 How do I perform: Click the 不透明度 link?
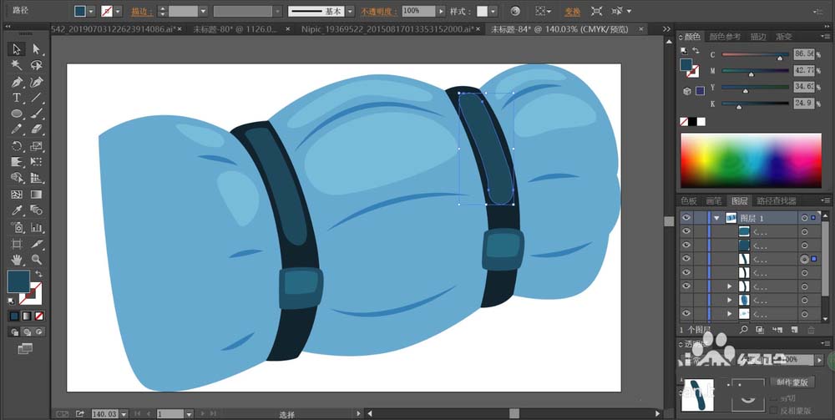click(379, 11)
